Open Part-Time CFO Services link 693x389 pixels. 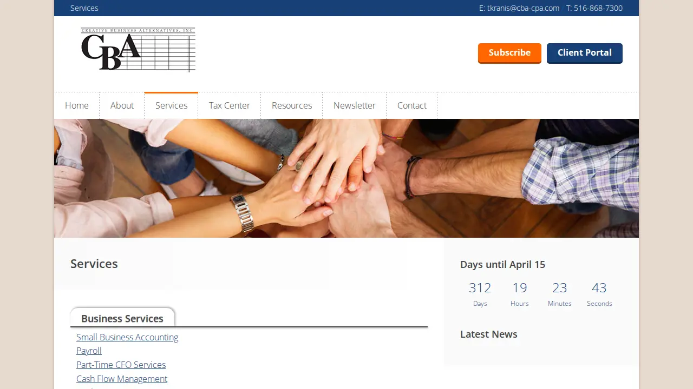(x=121, y=365)
